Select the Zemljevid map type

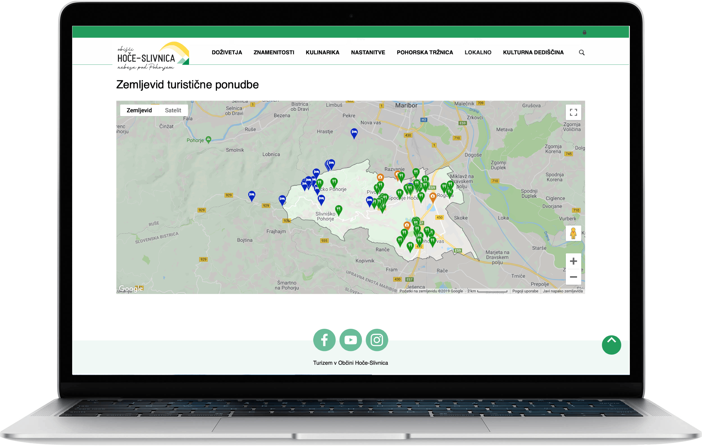[139, 110]
